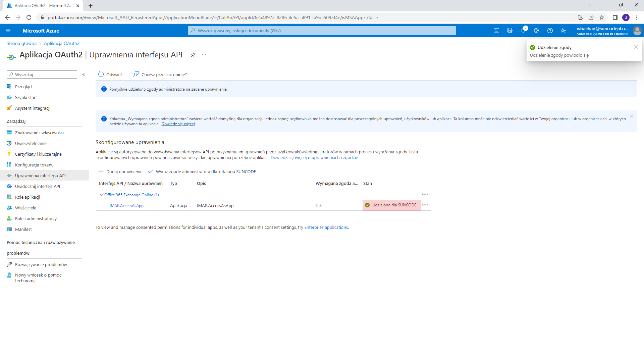Click the Wymagana zgoda a... column header
The width and height of the screenshot is (644, 349).
[337, 183]
